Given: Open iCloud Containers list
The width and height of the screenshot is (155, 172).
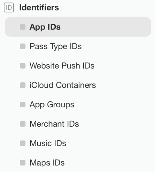Looking at the screenshot, I should (63, 85).
